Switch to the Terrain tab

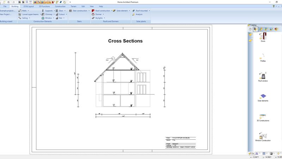[73, 6]
